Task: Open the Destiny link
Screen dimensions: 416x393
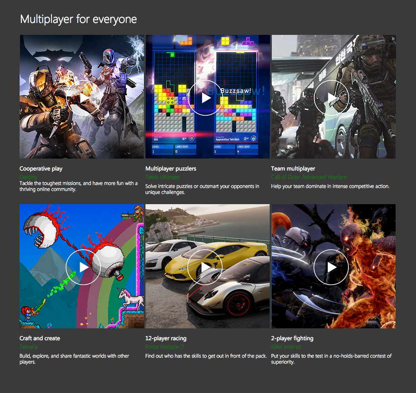Action: click(28, 177)
